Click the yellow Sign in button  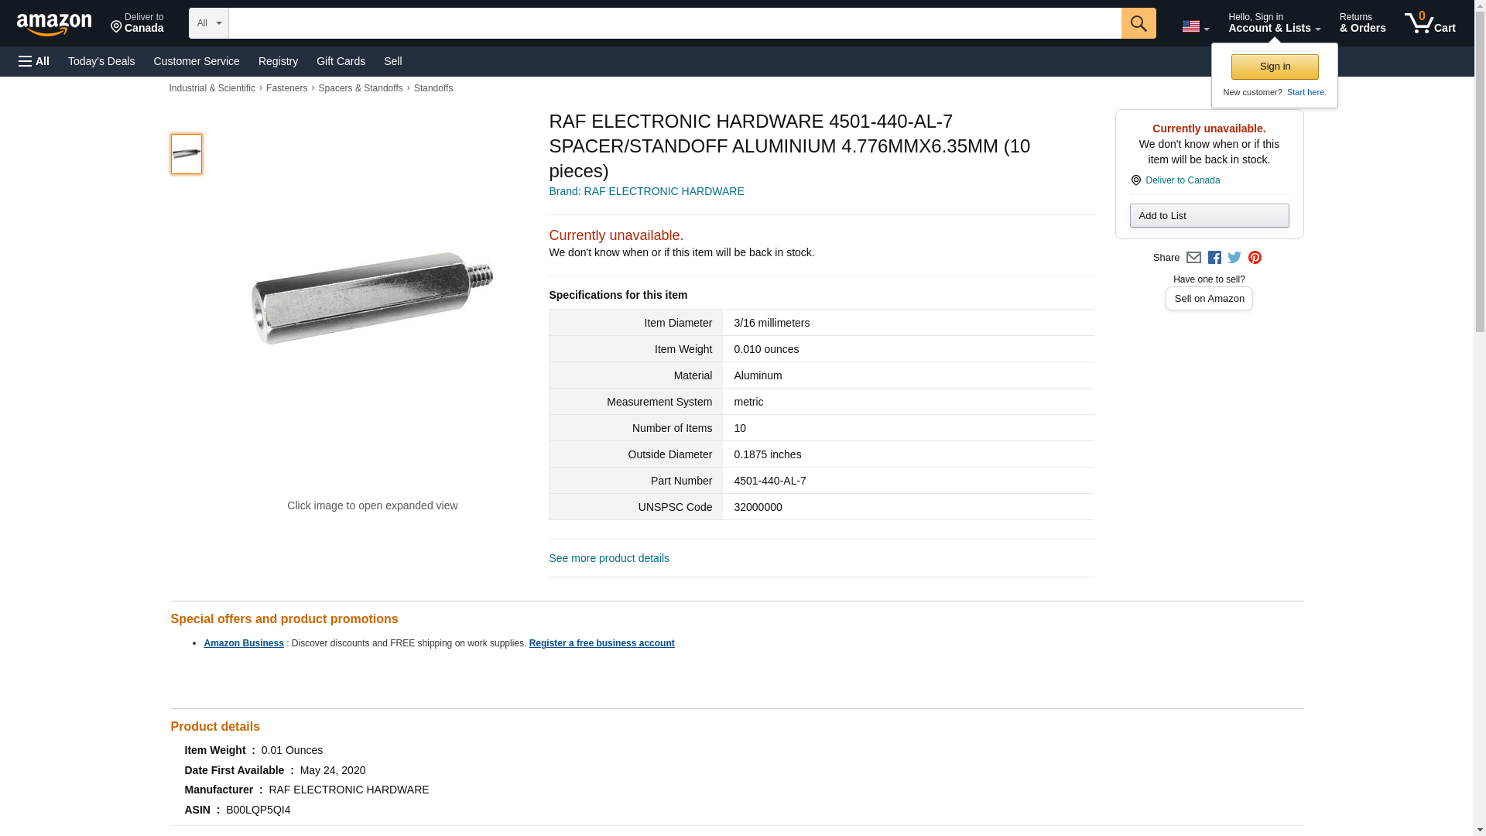[1275, 67]
